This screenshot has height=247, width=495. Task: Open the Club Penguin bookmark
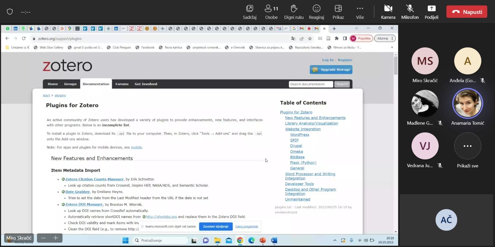coord(119,48)
